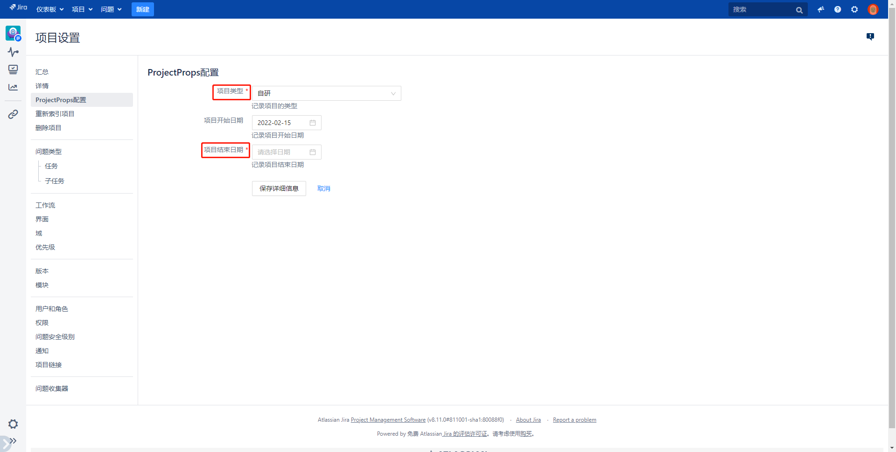Open the feedback megaphone icon in header
Viewport: 896px width, 452px height.
(x=821, y=9)
